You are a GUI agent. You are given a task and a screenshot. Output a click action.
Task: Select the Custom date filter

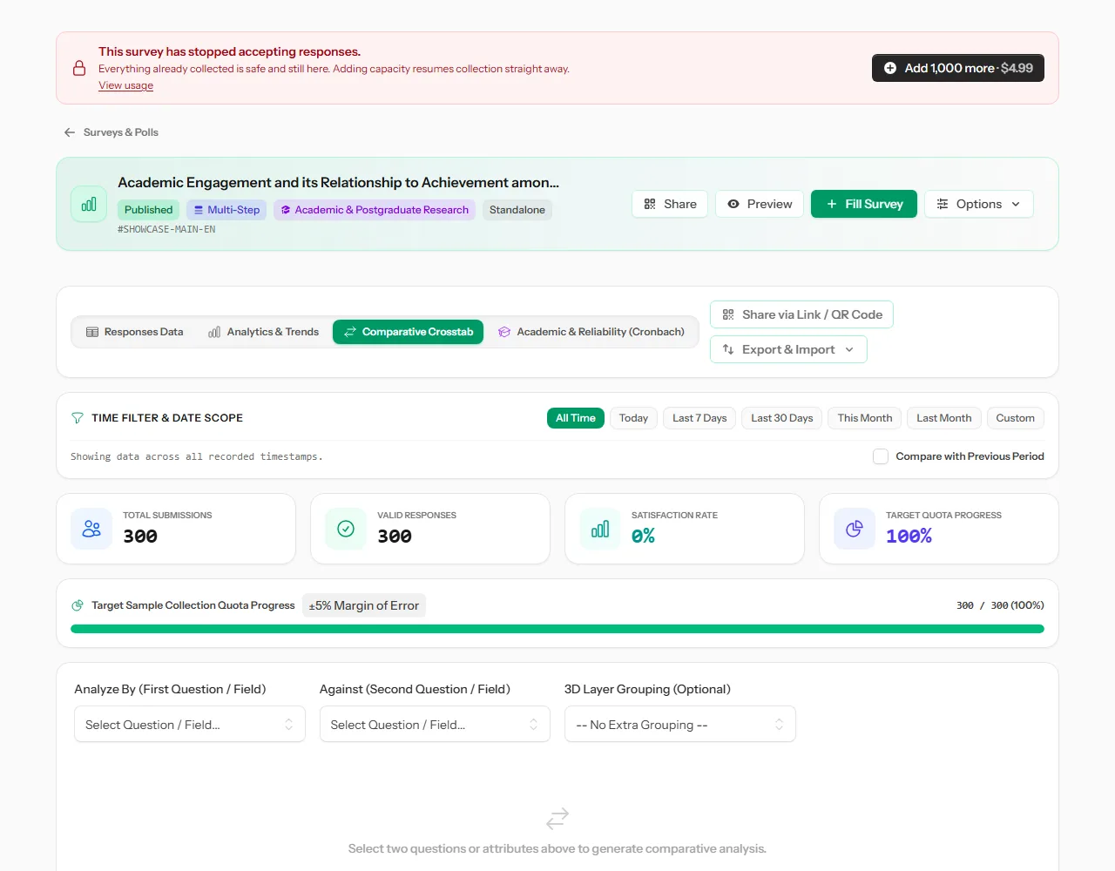[x=1016, y=418]
